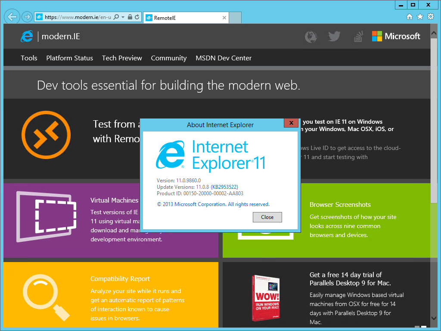Refresh the page with the reload icon

137,17
